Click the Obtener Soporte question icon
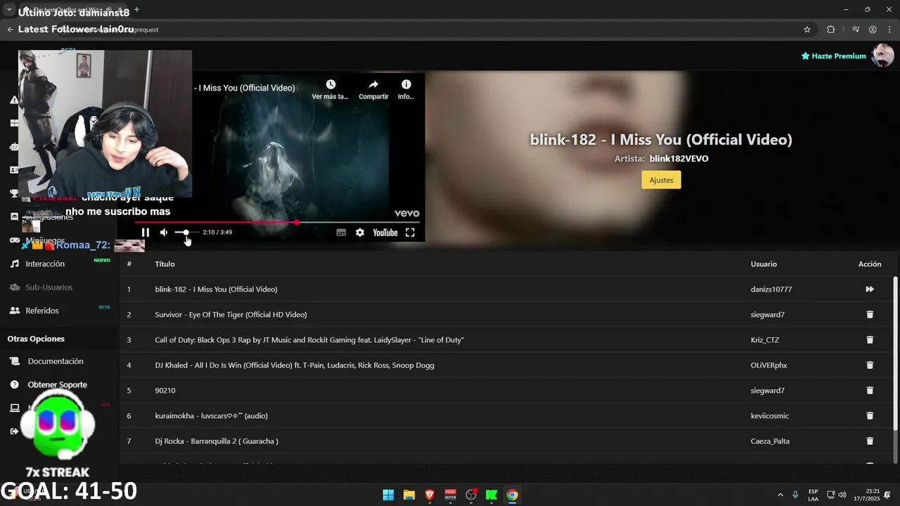Viewport: 900px width, 506px height. [14, 384]
